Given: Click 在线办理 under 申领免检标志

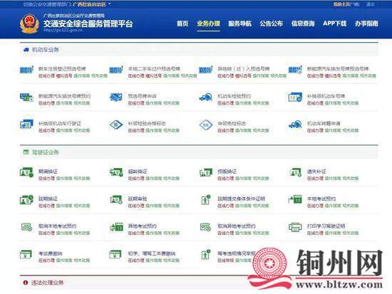Looking at the screenshot, I should point(225,130).
